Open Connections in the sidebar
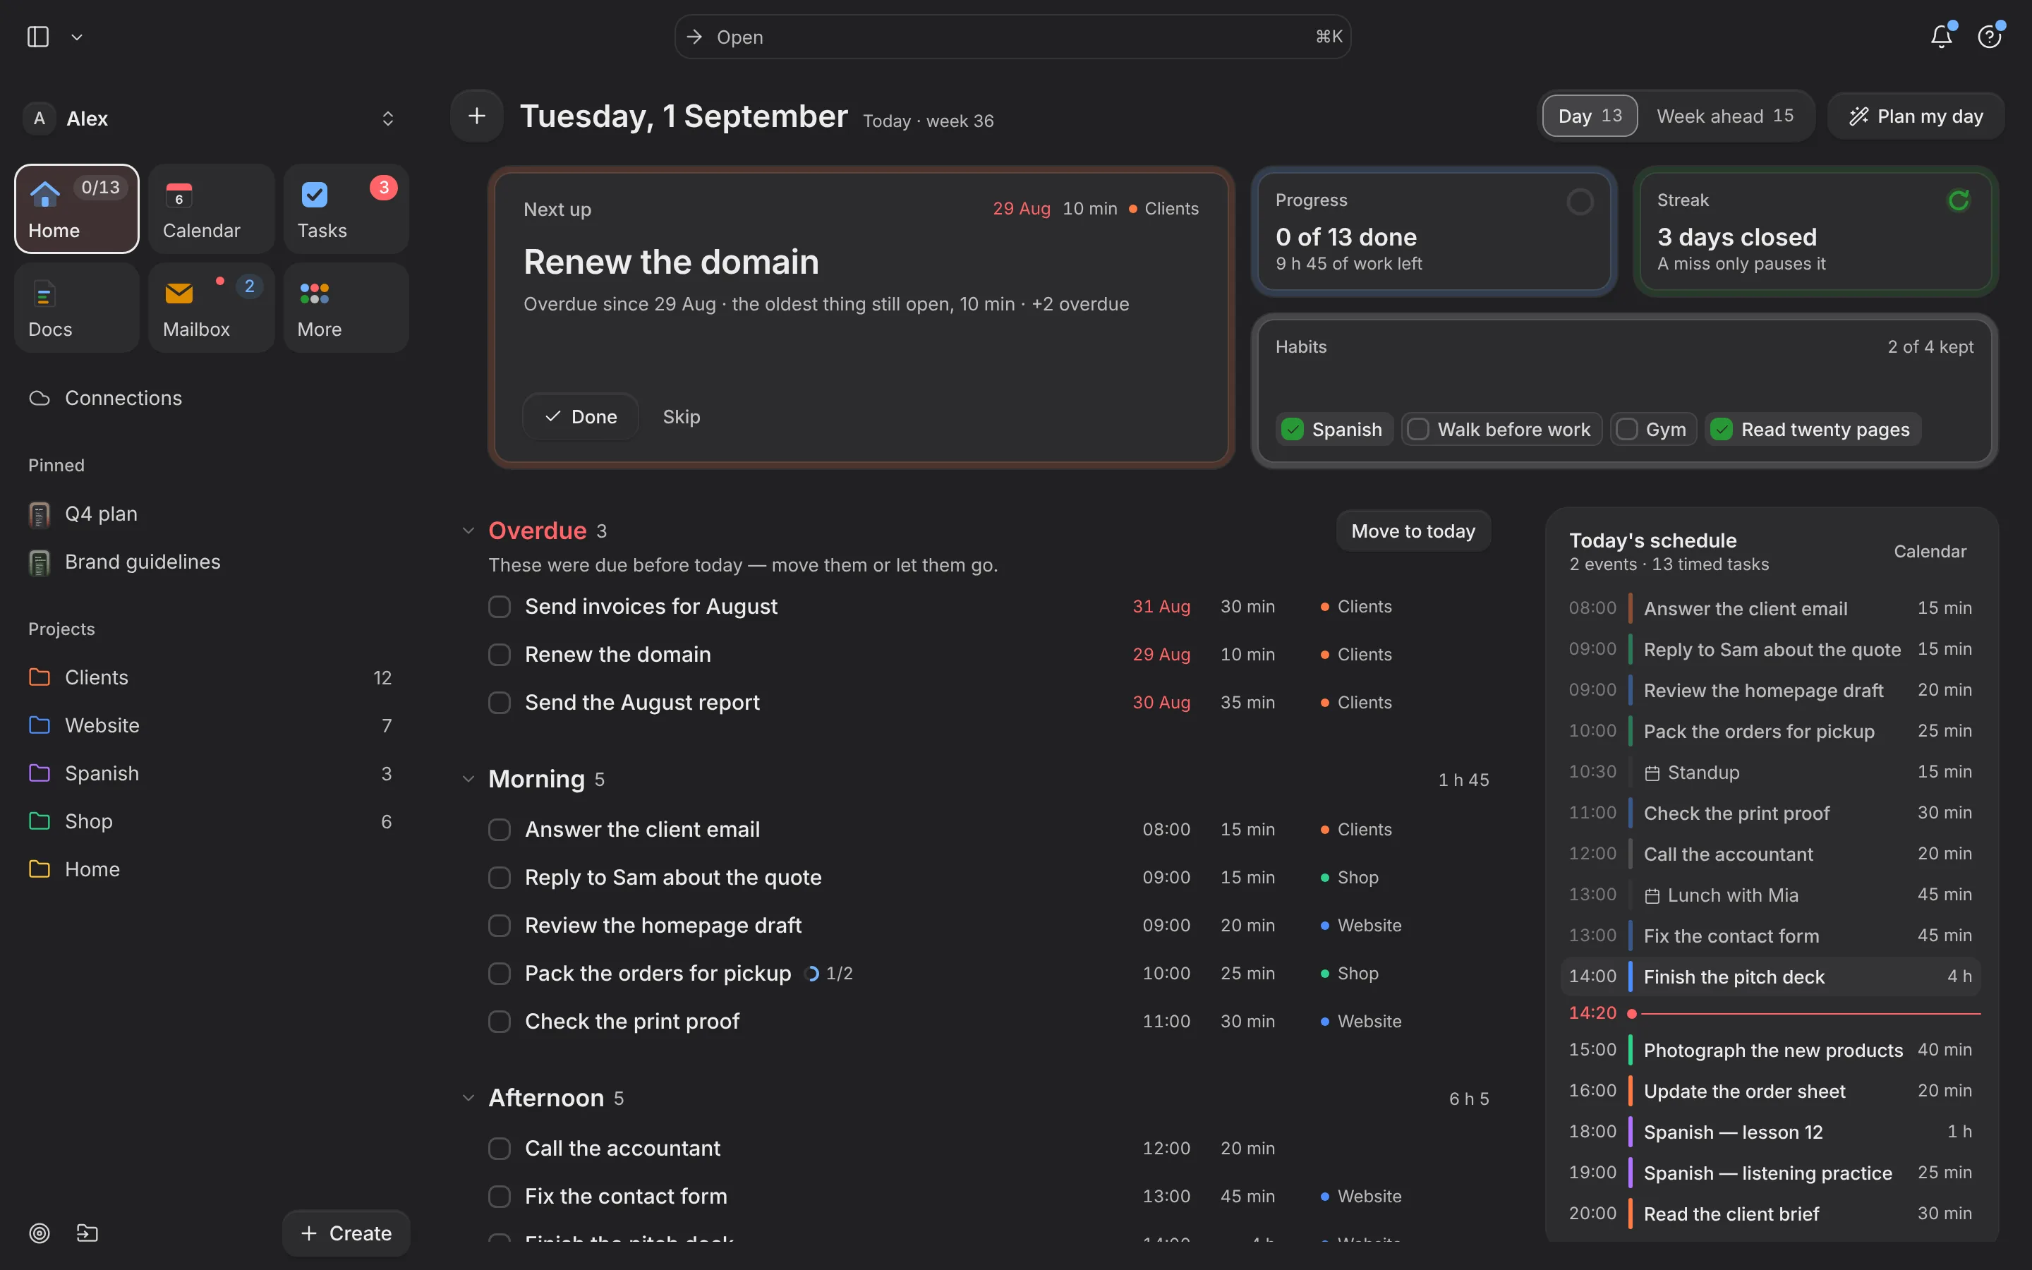Screen dimensions: 2032x1270 [x=211, y=398]
